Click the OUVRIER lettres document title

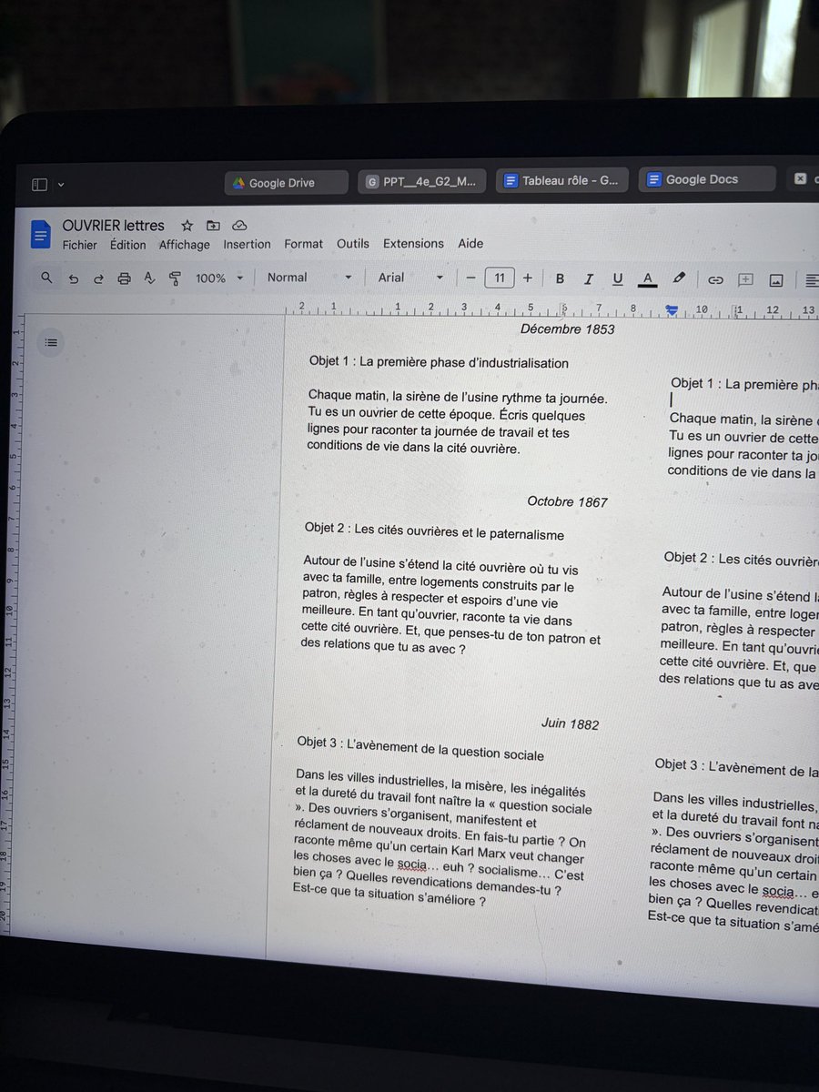[x=113, y=226]
